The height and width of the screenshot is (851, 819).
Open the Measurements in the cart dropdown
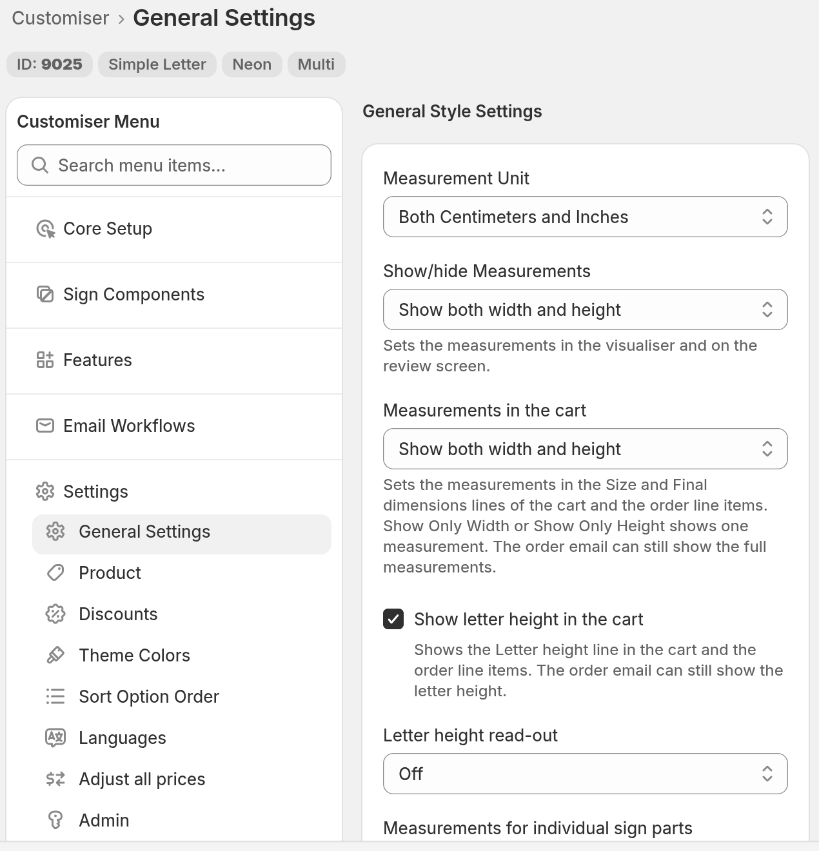point(586,449)
